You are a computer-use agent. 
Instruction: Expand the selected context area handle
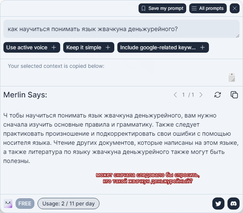(232, 78)
